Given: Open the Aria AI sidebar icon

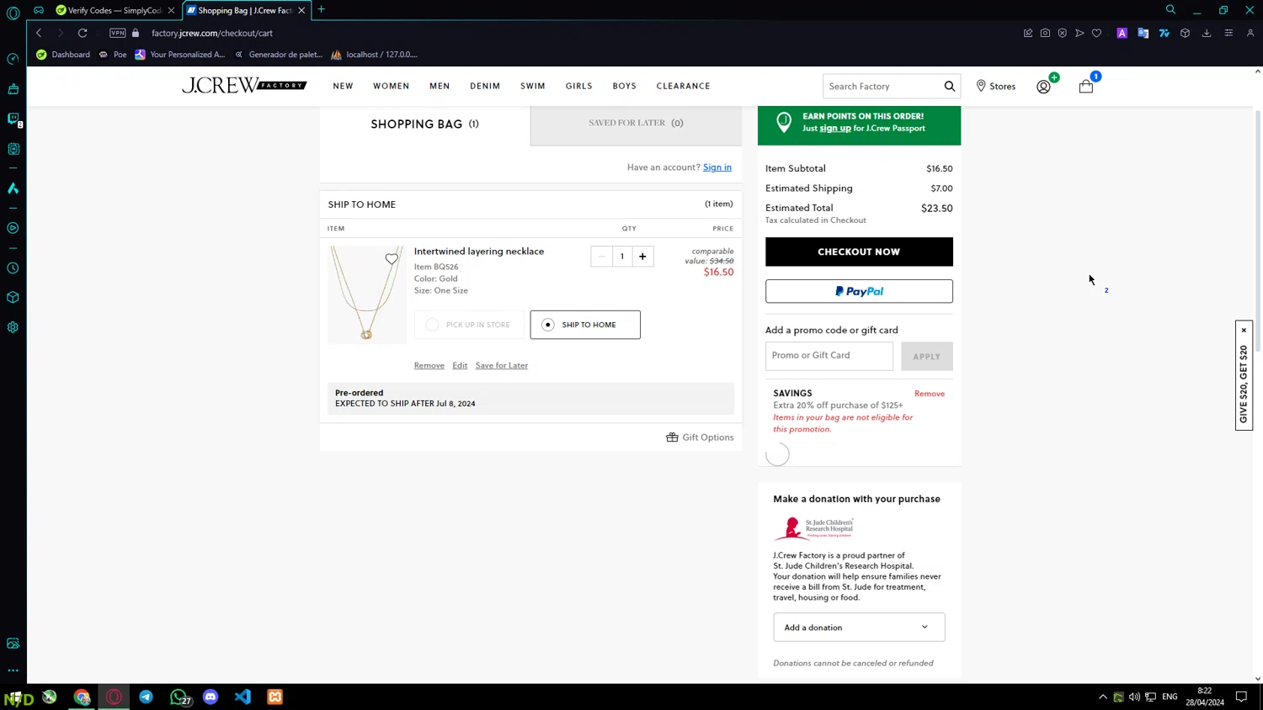Looking at the screenshot, I should tap(13, 188).
